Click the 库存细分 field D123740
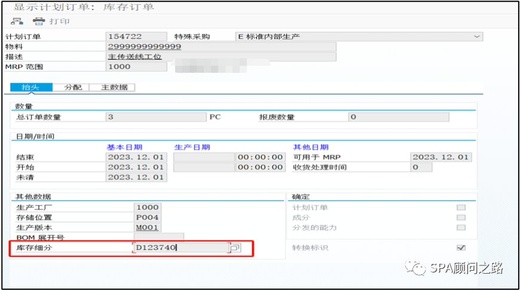This screenshot has height=291, width=520. pos(182,247)
